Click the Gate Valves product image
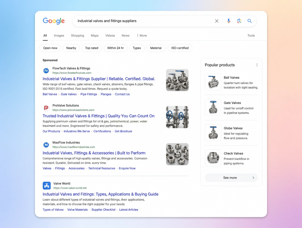 click(213, 107)
